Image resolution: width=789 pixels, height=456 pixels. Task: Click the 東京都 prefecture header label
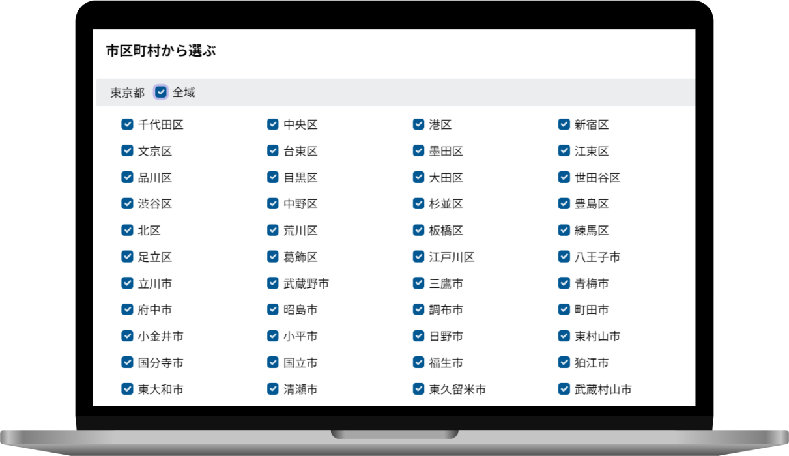[127, 93]
